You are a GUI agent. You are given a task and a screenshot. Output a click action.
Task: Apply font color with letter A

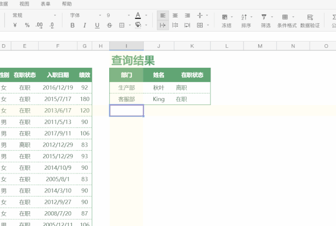(x=138, y=15)
